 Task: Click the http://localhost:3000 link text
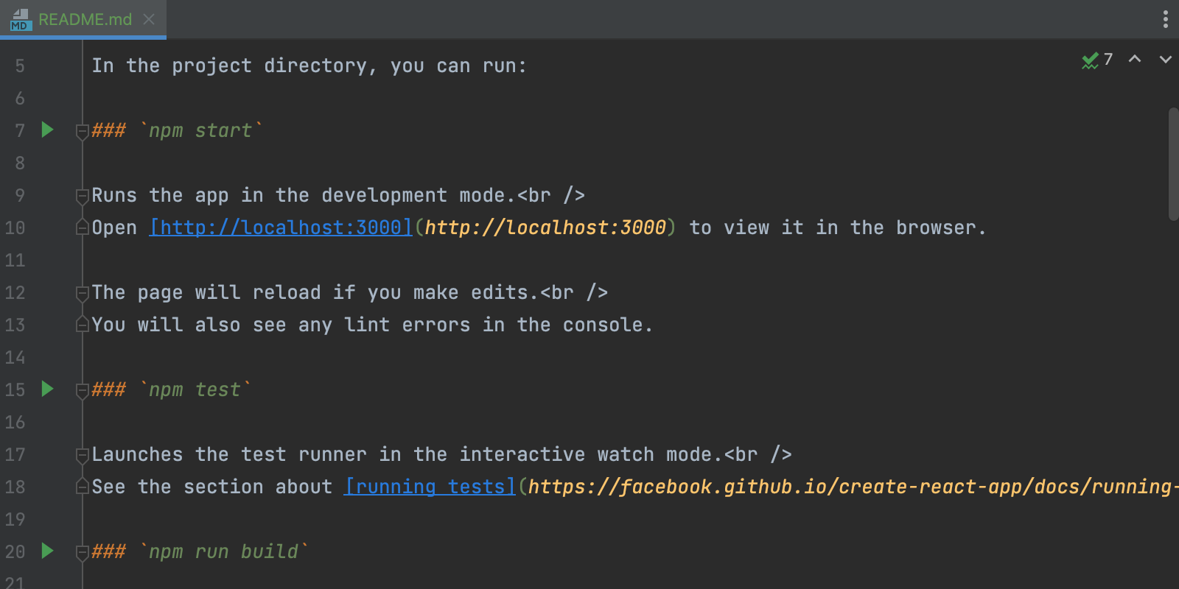click(x=281, y=228)
